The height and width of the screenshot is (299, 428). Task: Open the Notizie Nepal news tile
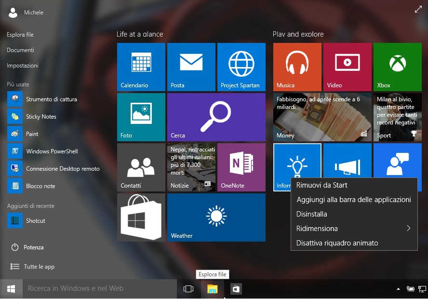point(191,167)
